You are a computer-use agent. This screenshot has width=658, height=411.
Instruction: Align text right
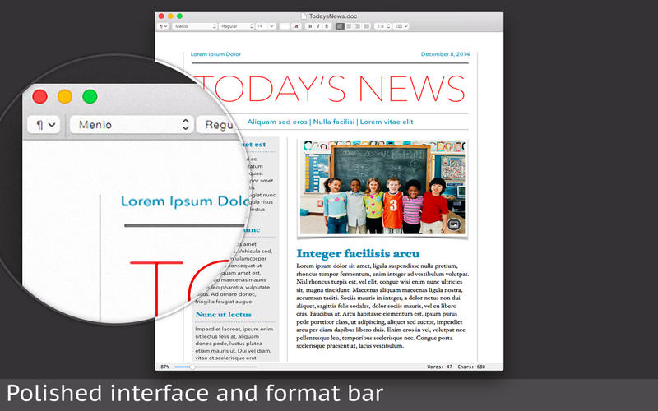click(356, 26)
